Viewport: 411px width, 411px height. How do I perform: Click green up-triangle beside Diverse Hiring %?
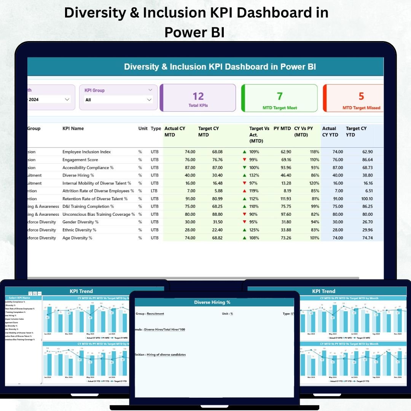(245, 175)
